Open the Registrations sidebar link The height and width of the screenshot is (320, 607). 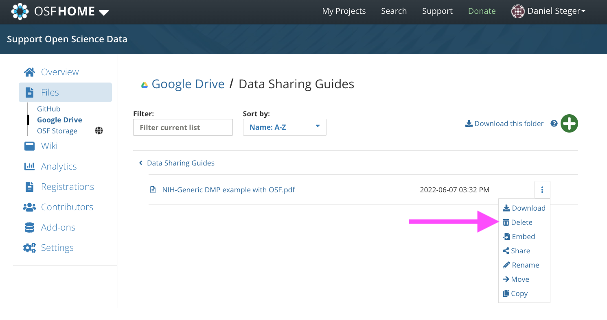coord(68,187)
